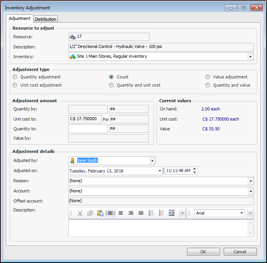Insert a numbered list in description

[161, 213]
